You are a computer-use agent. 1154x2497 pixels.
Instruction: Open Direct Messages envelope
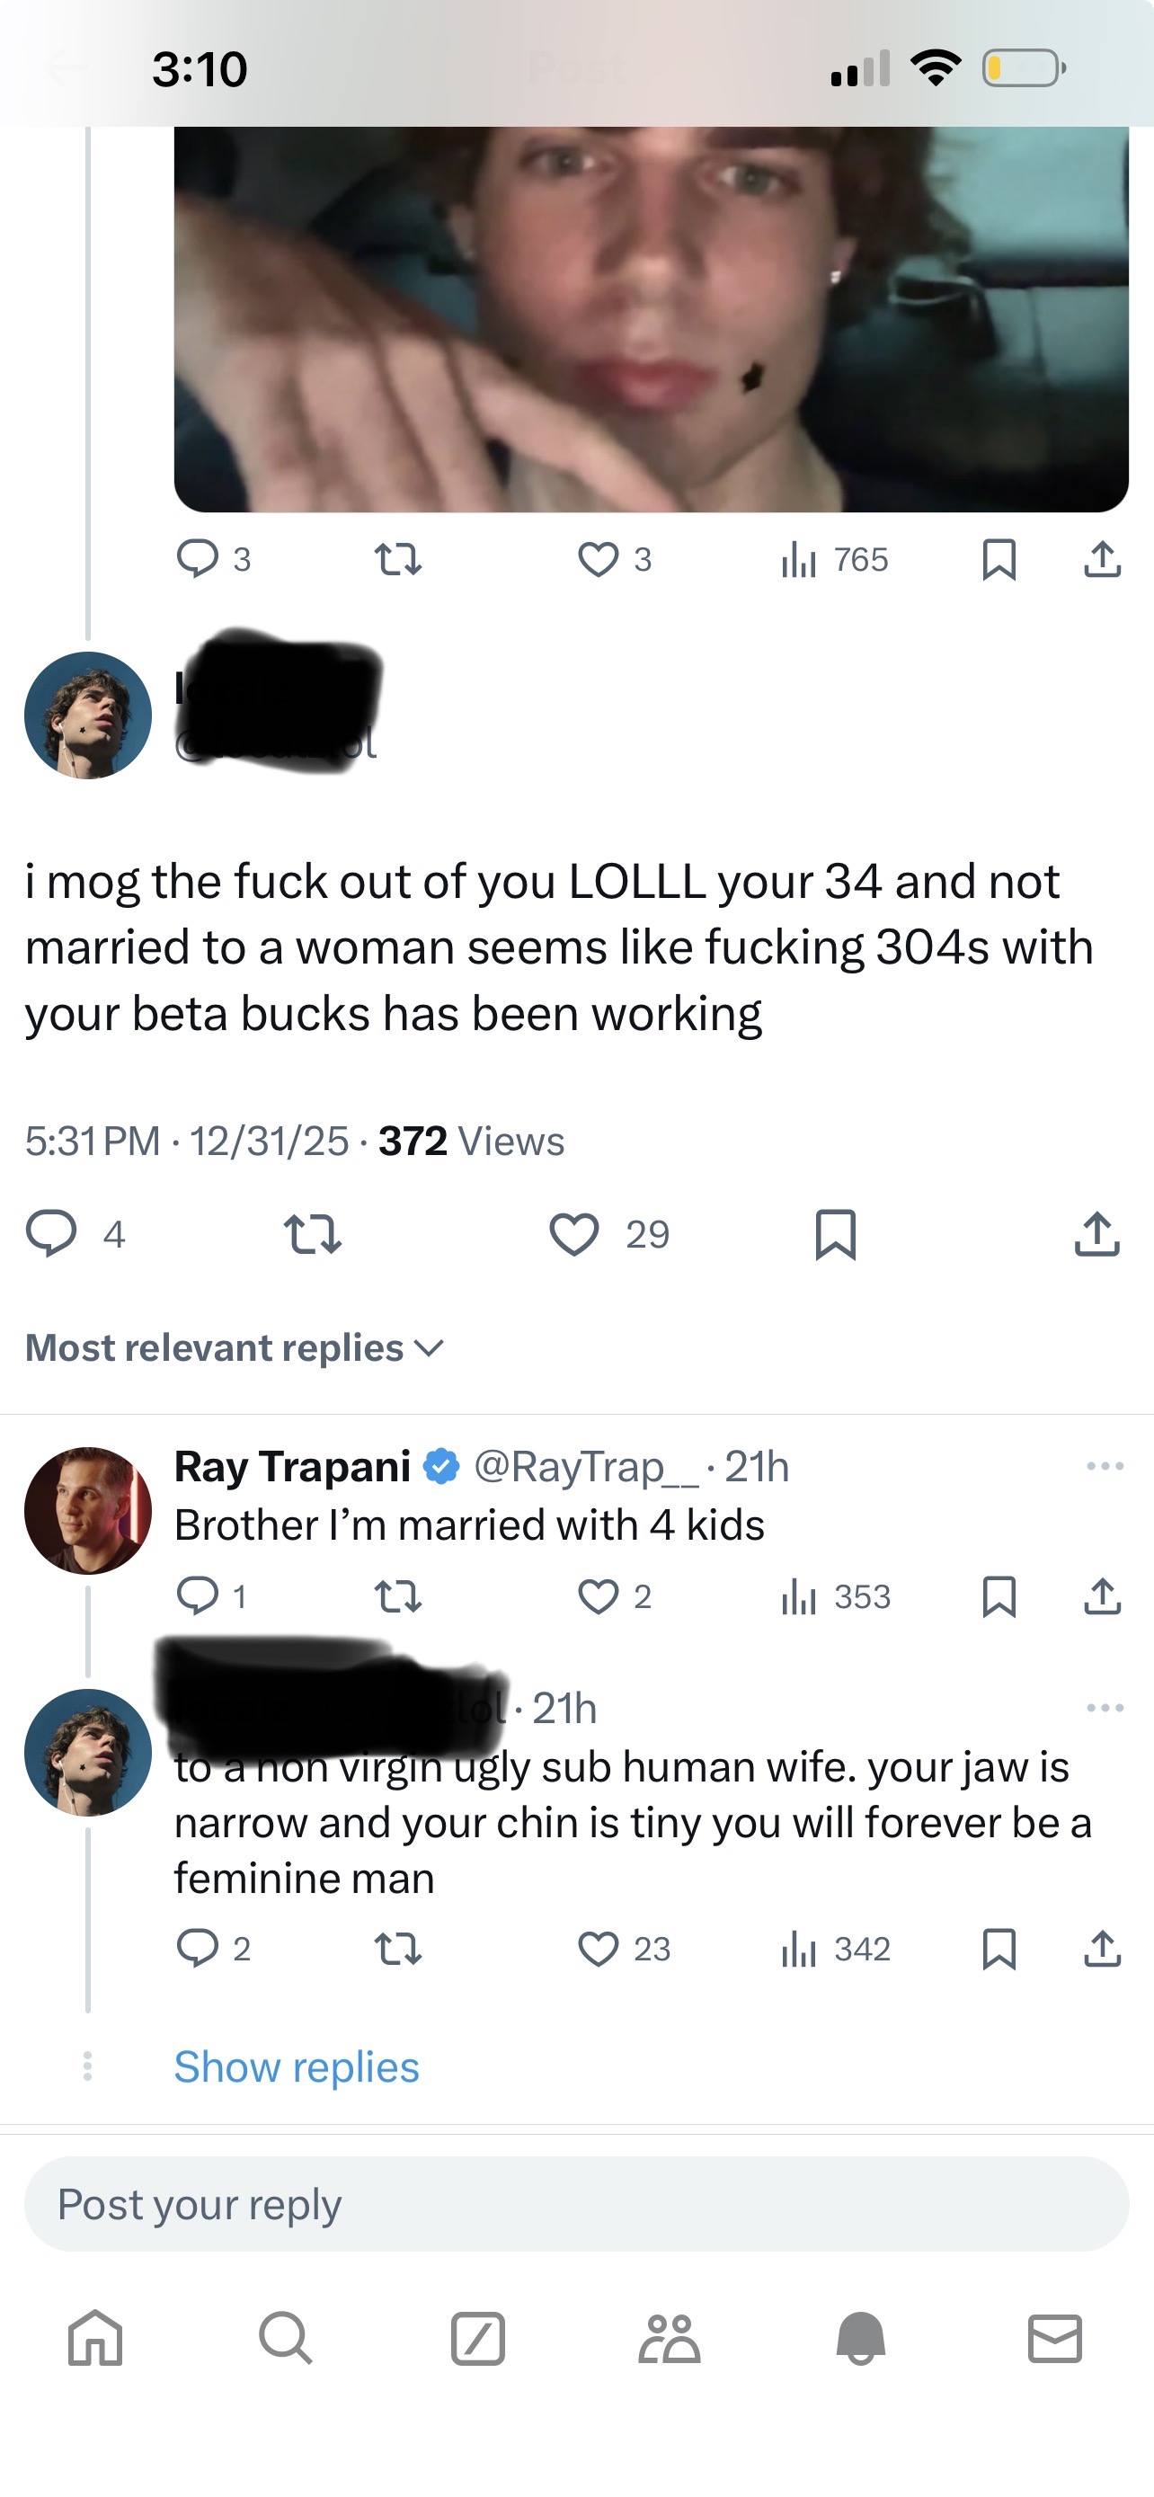point(1054,2339)
